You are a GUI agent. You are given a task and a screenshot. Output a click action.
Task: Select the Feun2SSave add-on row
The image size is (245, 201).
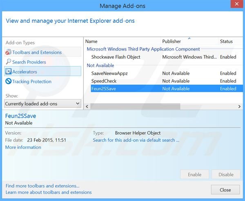104,89
